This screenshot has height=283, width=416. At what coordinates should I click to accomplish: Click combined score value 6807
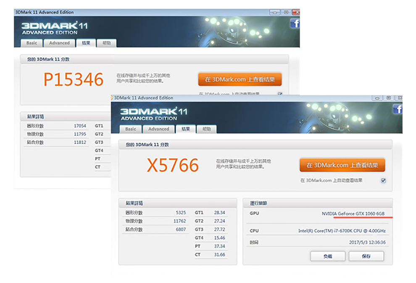[x=181, y=229]
